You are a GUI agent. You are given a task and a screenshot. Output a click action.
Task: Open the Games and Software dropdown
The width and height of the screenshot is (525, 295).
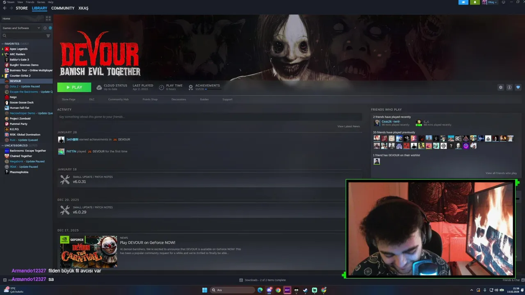point(21,28)
